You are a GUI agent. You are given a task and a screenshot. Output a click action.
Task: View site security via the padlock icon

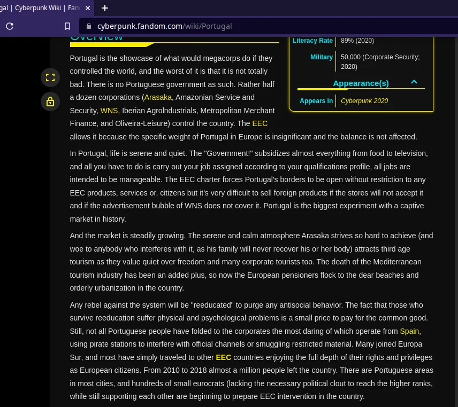pyautogui.click(x=89, y=26)
